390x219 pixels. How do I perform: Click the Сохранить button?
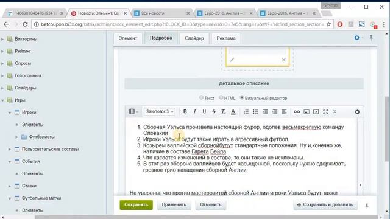click(136, 204)
